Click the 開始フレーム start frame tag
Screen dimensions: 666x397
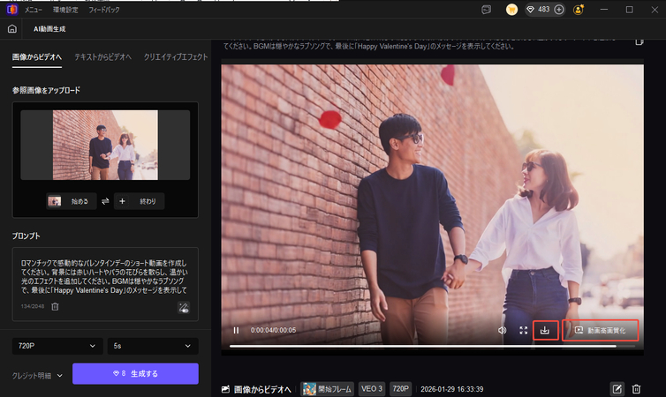tap(327, 389)
